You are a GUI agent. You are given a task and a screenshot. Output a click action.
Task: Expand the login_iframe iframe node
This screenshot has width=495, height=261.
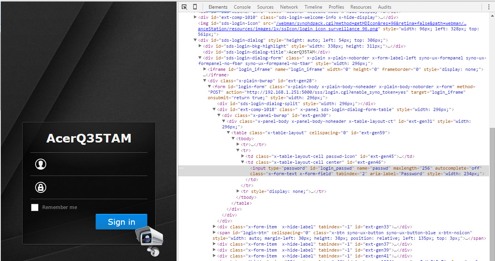click(205, 69)
